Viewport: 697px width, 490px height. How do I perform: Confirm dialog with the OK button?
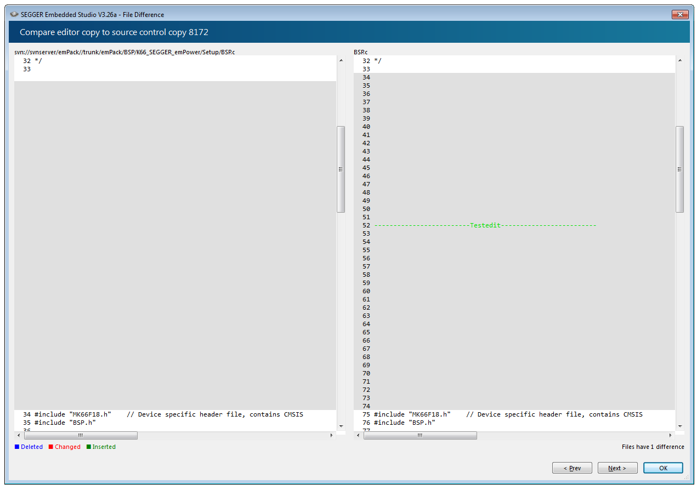[x=663, y=468]
